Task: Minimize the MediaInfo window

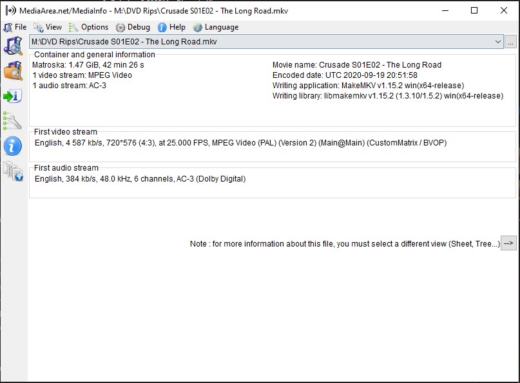Action: [445, 10]
